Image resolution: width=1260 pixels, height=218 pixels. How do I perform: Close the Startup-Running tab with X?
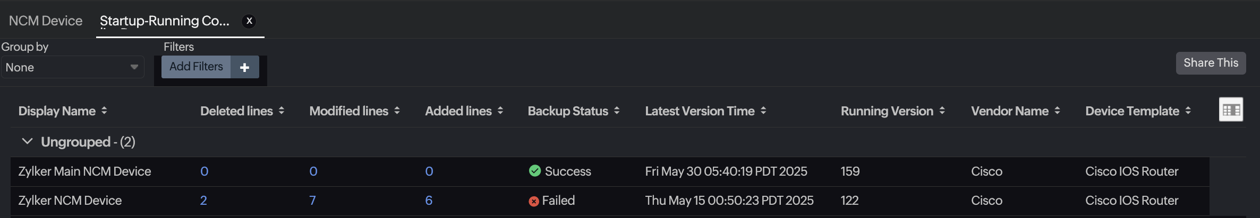(249, 21)
